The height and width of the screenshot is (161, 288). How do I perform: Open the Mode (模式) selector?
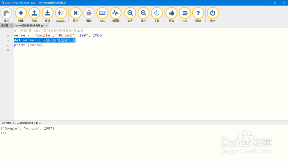(6, 15)
